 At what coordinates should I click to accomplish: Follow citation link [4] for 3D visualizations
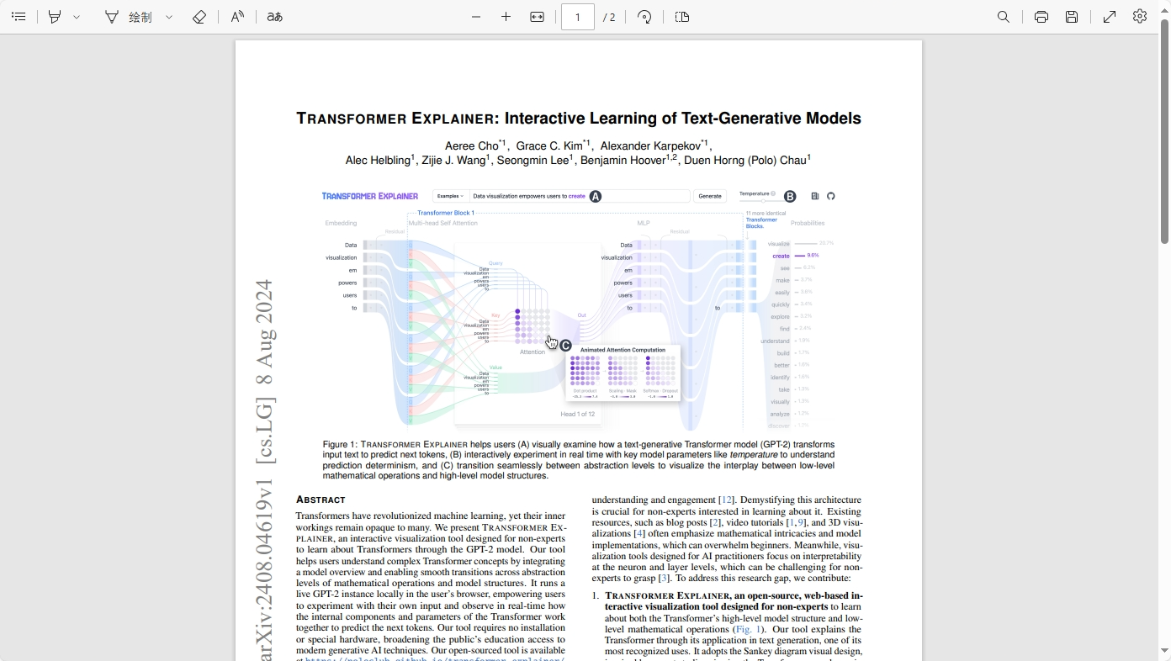click(640, 533)
